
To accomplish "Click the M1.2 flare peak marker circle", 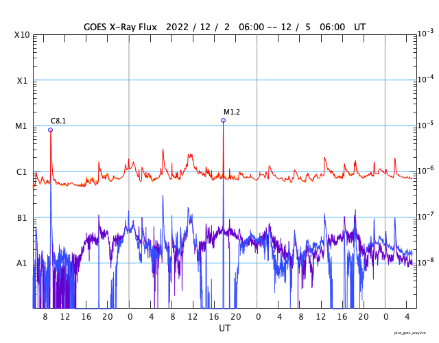I will [x=223, y=121].
